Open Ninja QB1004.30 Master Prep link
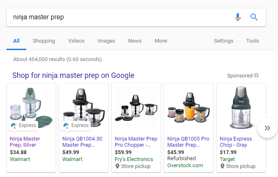This screenshot has width=278, height=177. [82, 142]
